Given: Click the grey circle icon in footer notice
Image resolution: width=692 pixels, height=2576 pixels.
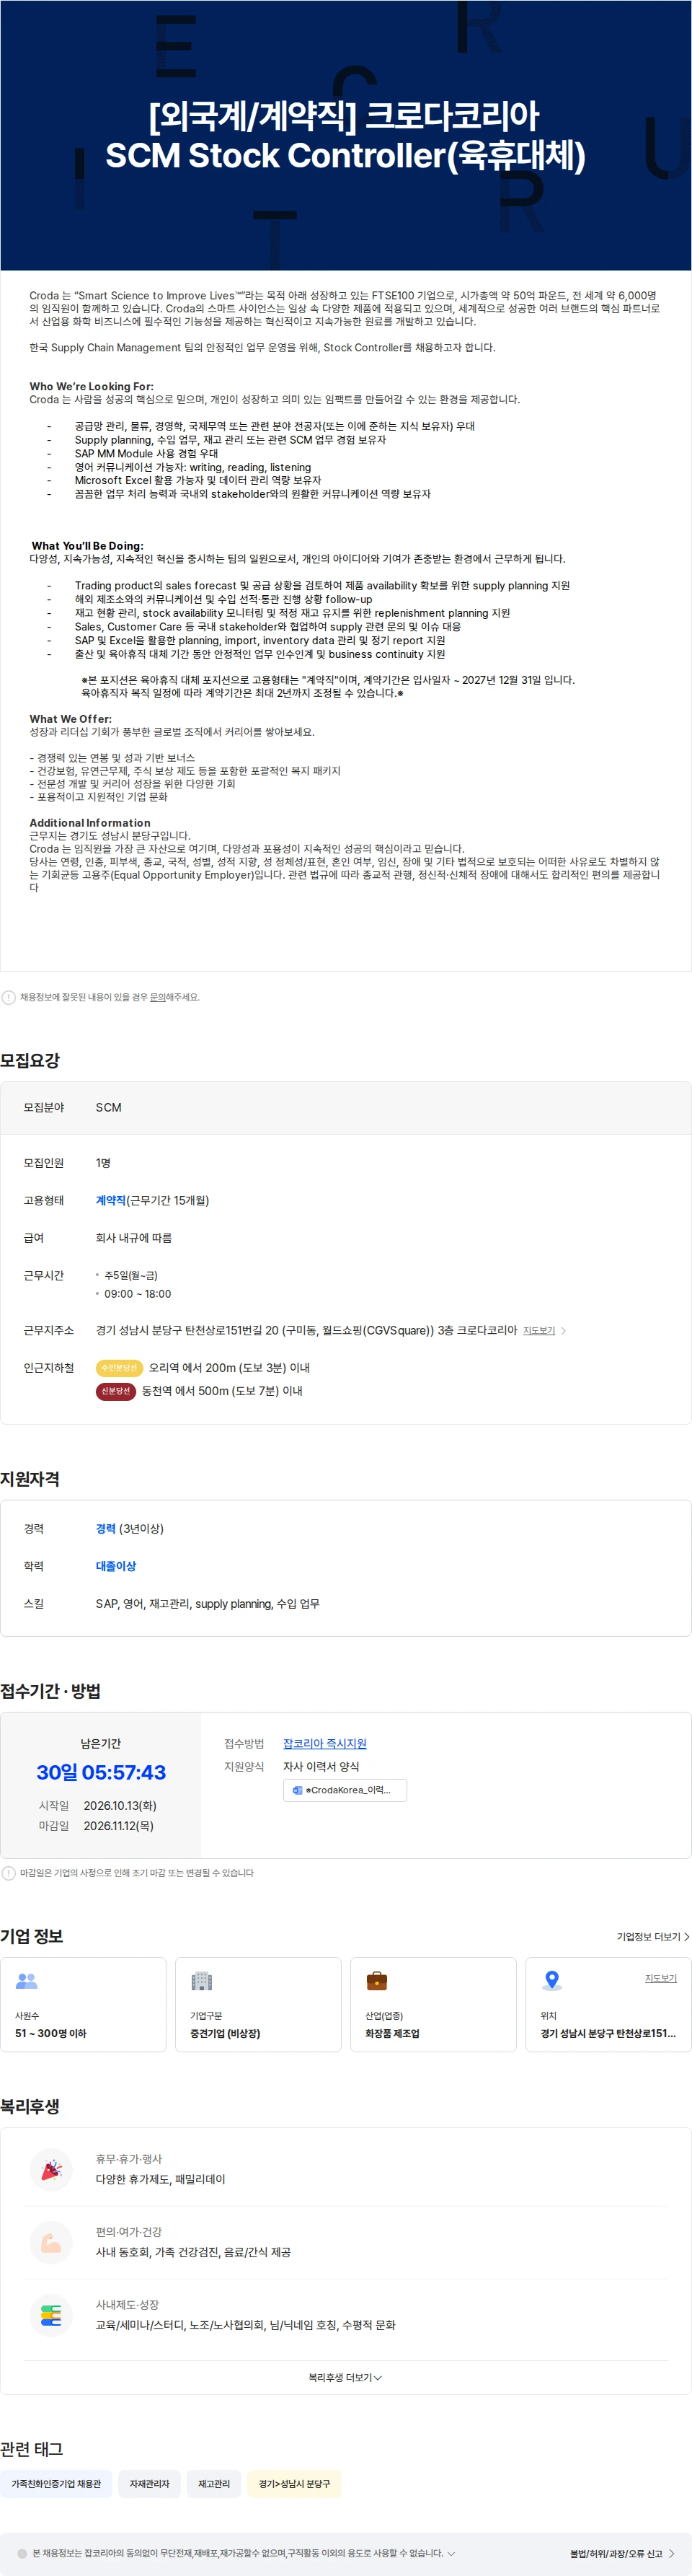Looking at the screenshot, I should tap(22, 2553).
